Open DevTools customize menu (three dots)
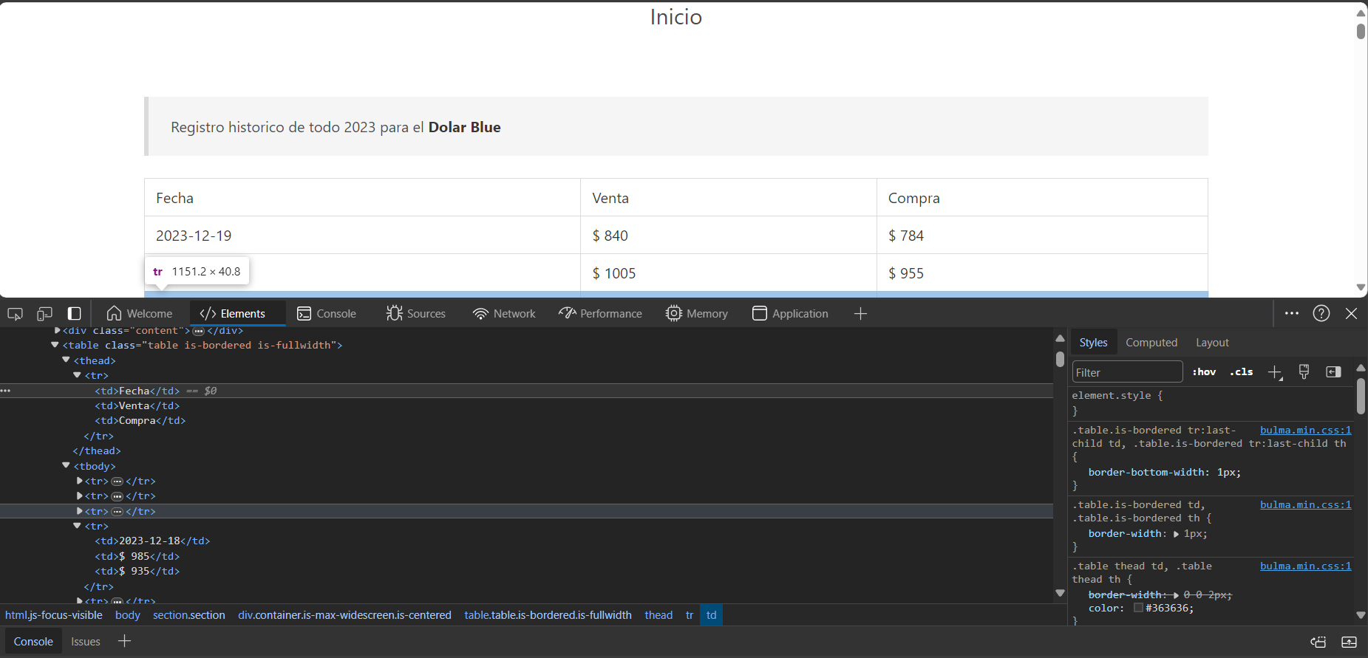The height and width of the screenshot is (658, 1368). click(1292, 313)
